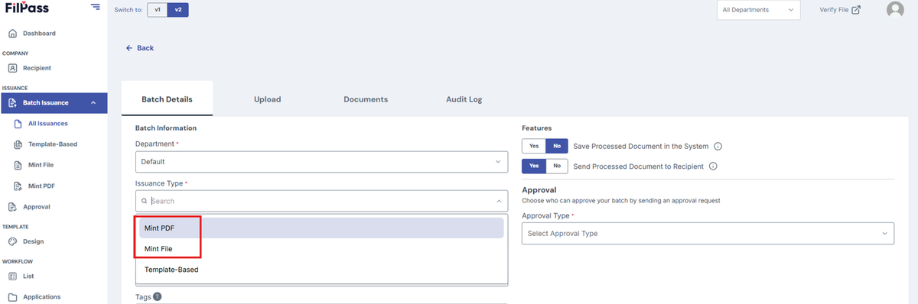The height and width of the screenshot is (304, 918).
Task: Open All Issuances in the sidebar
Action: (48, 124)
